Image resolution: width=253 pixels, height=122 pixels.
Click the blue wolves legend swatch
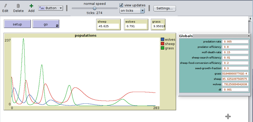click(163, 39)
